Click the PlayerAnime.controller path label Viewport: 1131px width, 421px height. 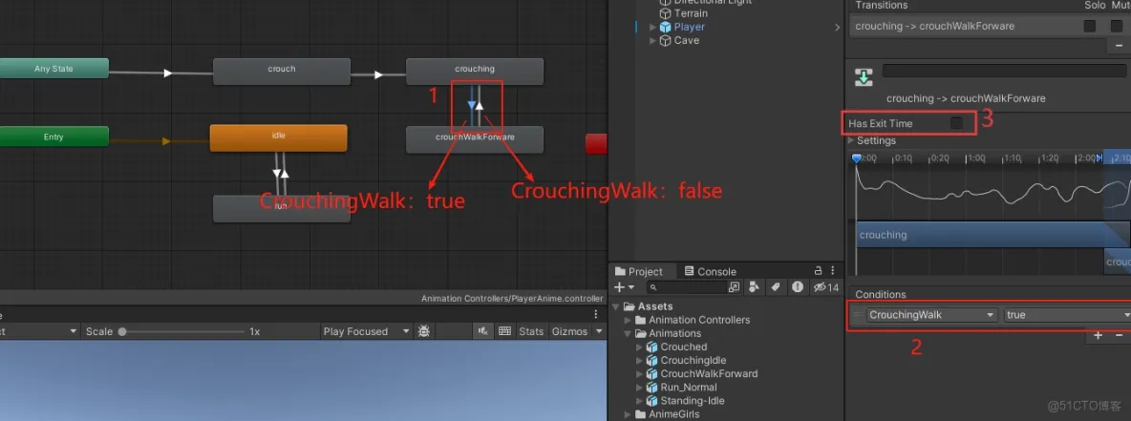click(x=512, y=299)
